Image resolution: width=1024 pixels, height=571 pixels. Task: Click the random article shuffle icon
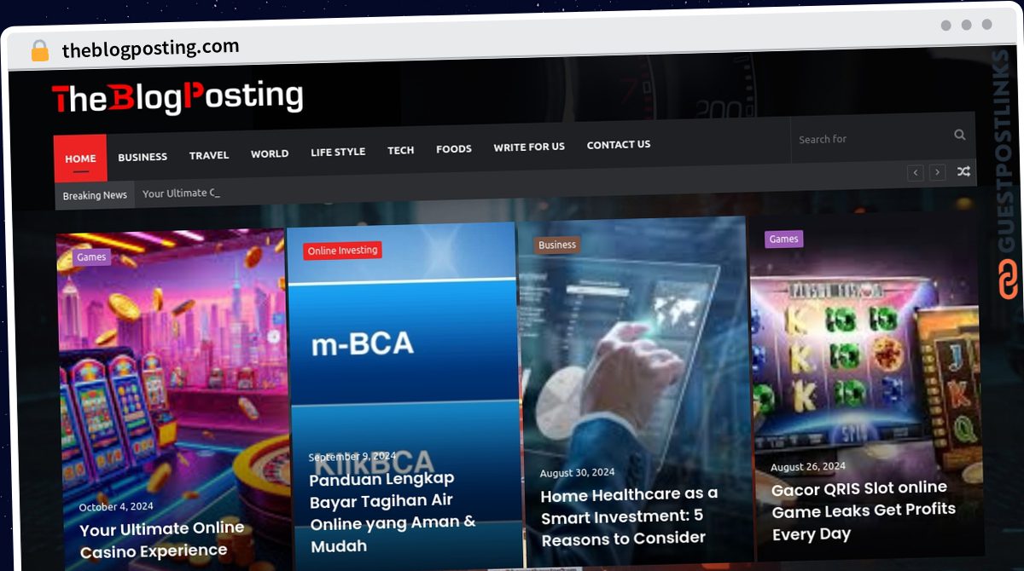pyautogui.click(x=963, y=171)
